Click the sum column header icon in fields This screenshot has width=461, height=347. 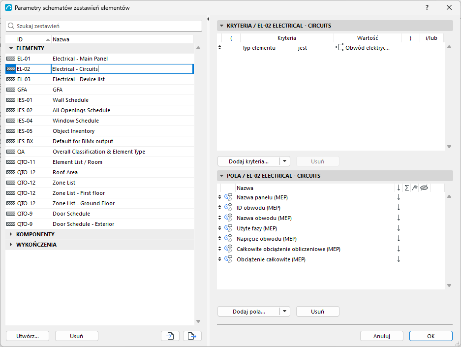pos(406,188)
